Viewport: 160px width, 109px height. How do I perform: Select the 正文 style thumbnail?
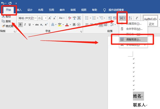pyautogui.click(x=150, y=21)
